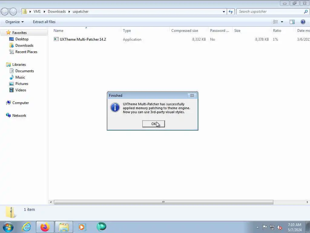Image resolution: width=310 pixels, height=233 pixels.
Task: Click the Videos filmstrip icon
Action: point(12,90)
